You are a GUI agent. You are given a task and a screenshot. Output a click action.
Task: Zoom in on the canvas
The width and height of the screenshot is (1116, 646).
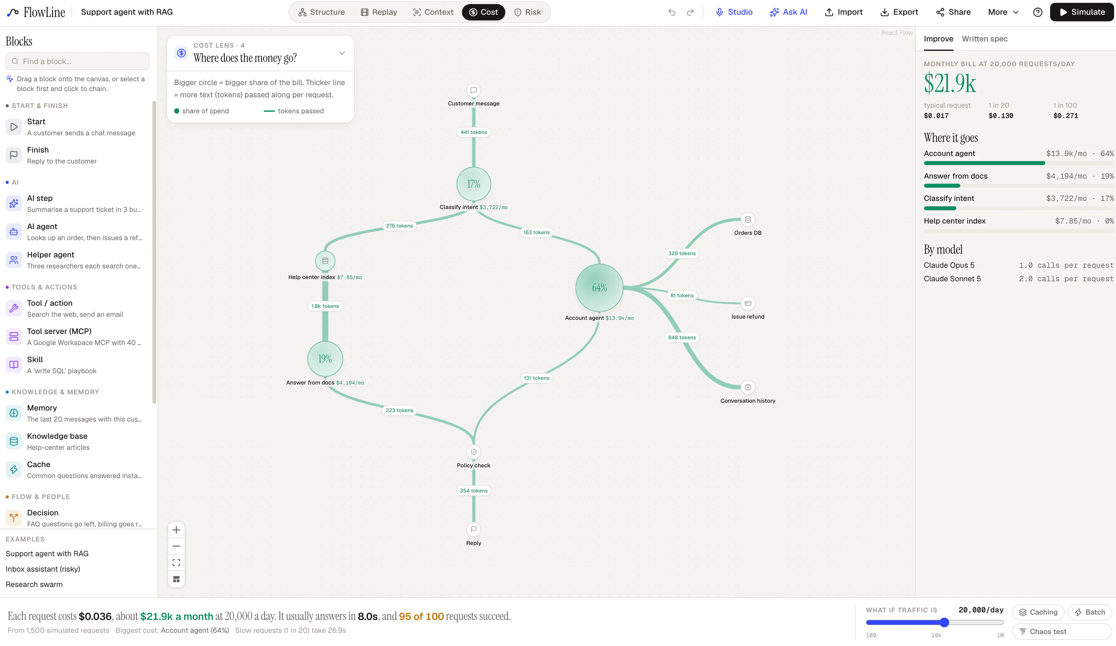pyautogui.click(x=176, y=530)
